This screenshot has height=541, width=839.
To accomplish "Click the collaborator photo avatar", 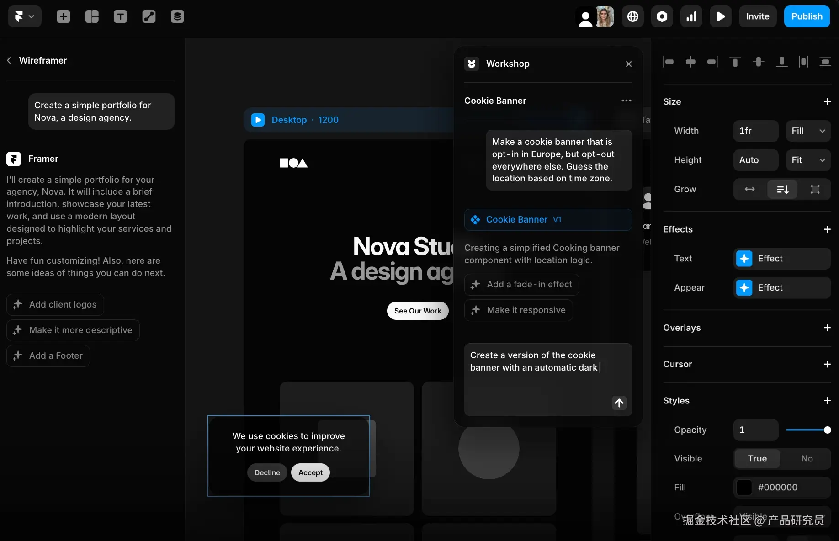I will (x=605, y=16).
